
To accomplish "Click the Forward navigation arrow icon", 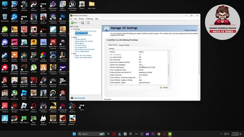I will 82,23.
